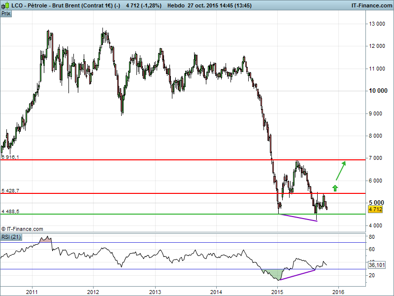Screen dimensions: 394x296
Task: Click the 2014 label on the time axis
Action: click(216, 292)
